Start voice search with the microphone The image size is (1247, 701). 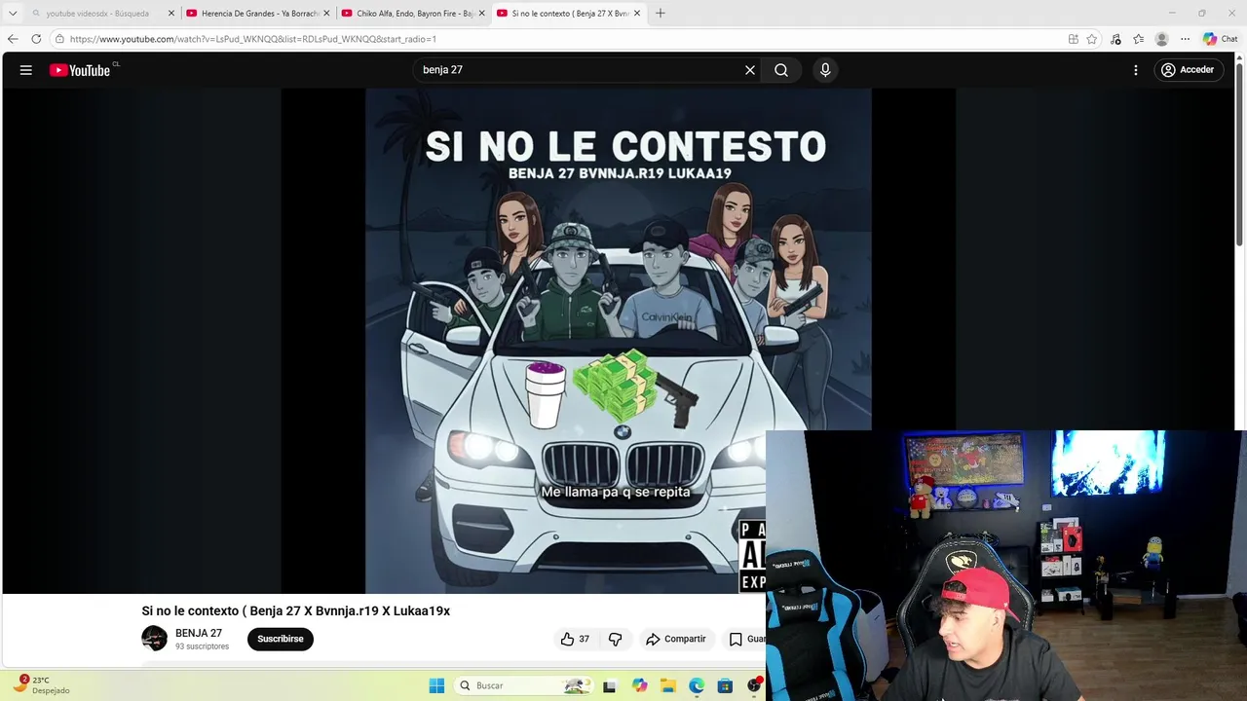(825, 70)
